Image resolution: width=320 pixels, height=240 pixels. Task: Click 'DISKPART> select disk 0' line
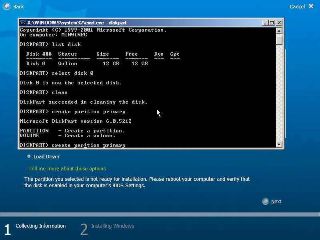pyautogui.click(x=56, y=73)
